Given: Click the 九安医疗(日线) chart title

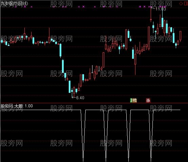Looking at the screenshot, I should click(14, 3).
